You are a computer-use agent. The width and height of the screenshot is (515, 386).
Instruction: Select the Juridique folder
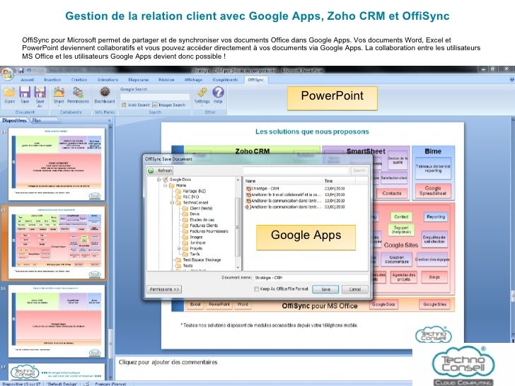[x=198, y=242]
